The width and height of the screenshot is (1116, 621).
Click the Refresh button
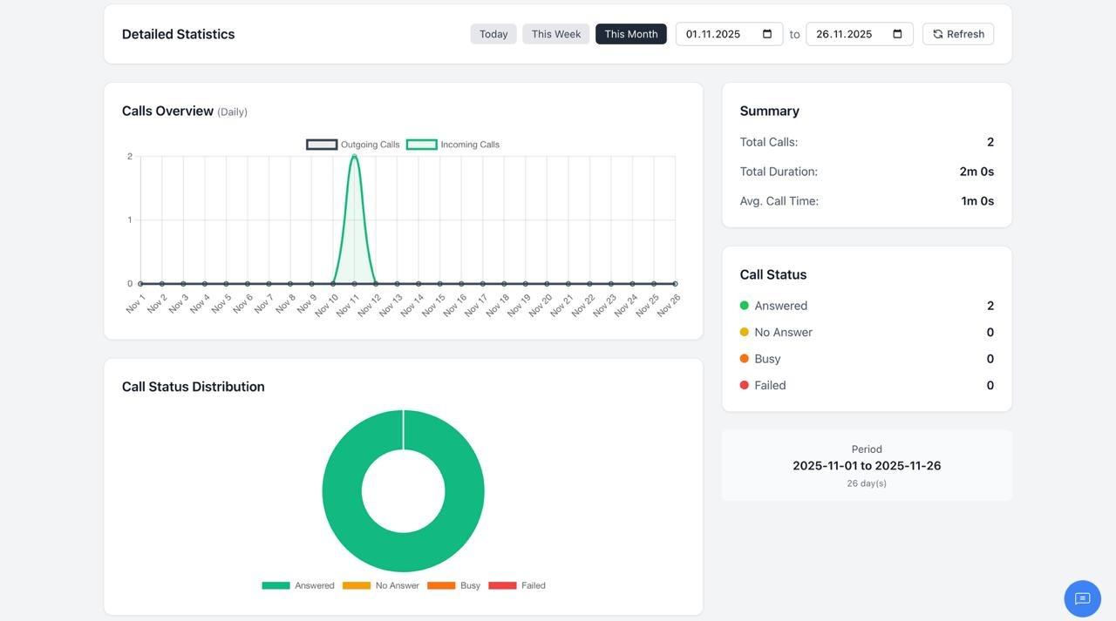click(958, 34)
